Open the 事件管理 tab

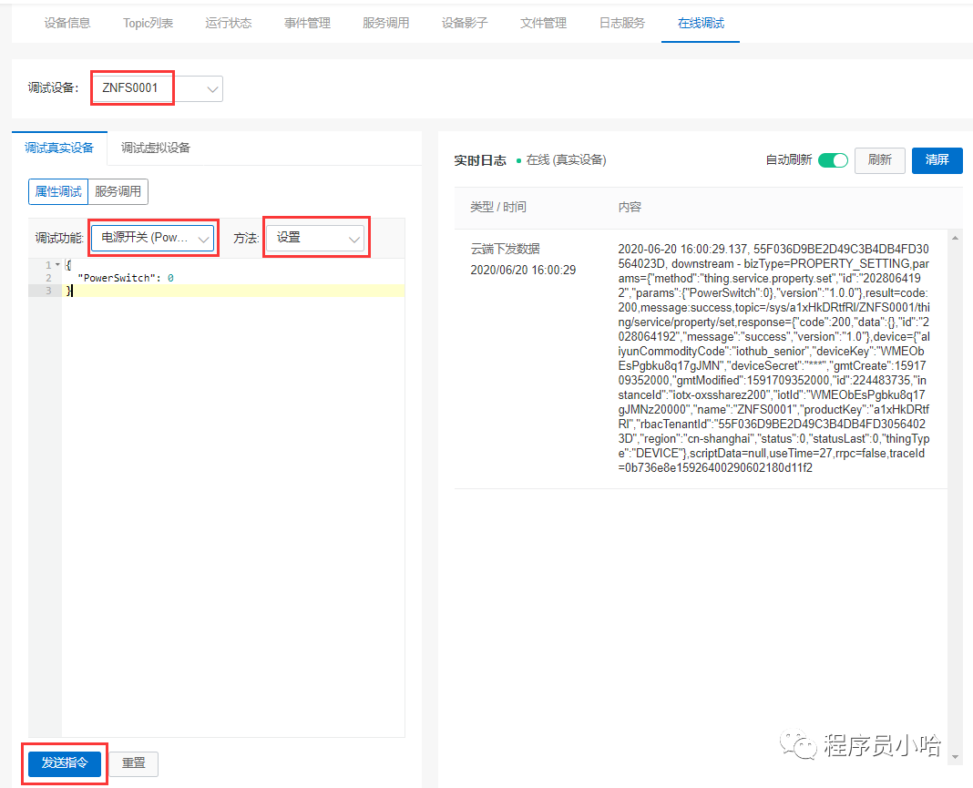click(307, 23)
